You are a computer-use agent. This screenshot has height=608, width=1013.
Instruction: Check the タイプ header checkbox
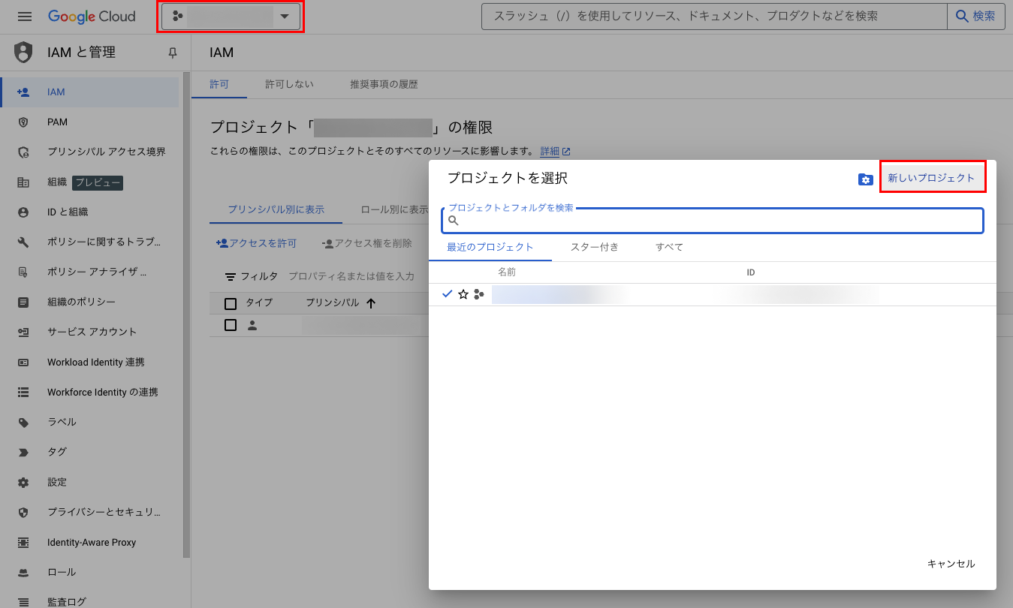(231, 303)
